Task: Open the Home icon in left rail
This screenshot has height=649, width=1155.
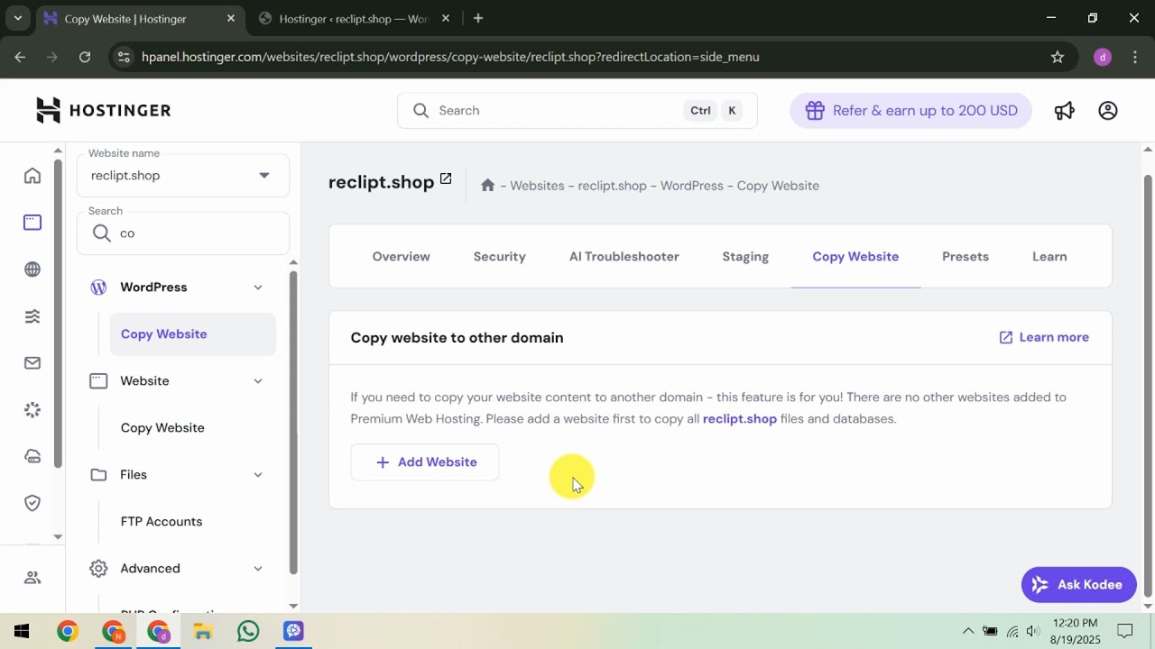Action: (x=32, y=176)
